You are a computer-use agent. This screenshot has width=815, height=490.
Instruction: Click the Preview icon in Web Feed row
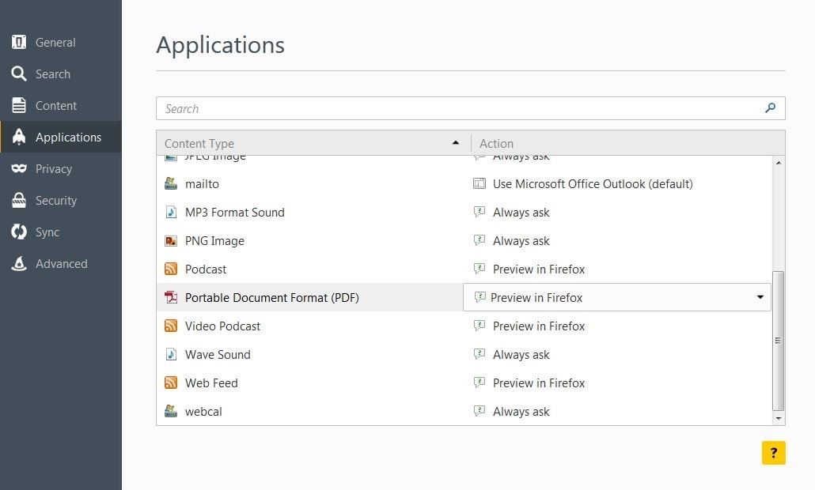click(480, 383)
